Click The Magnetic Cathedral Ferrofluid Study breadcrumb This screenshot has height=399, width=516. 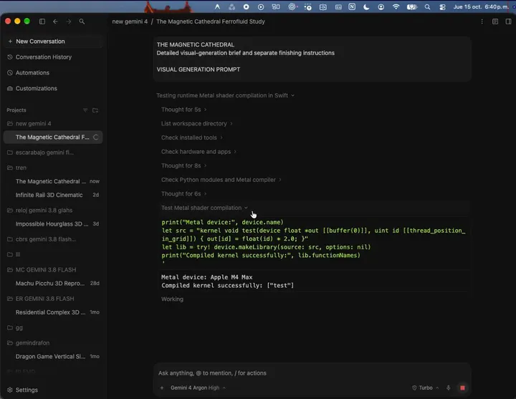(210, 21)
